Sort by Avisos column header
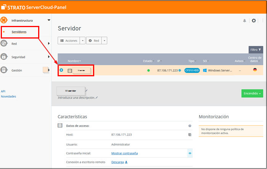Screen dimensions: 267x169 tap(240, 61)
